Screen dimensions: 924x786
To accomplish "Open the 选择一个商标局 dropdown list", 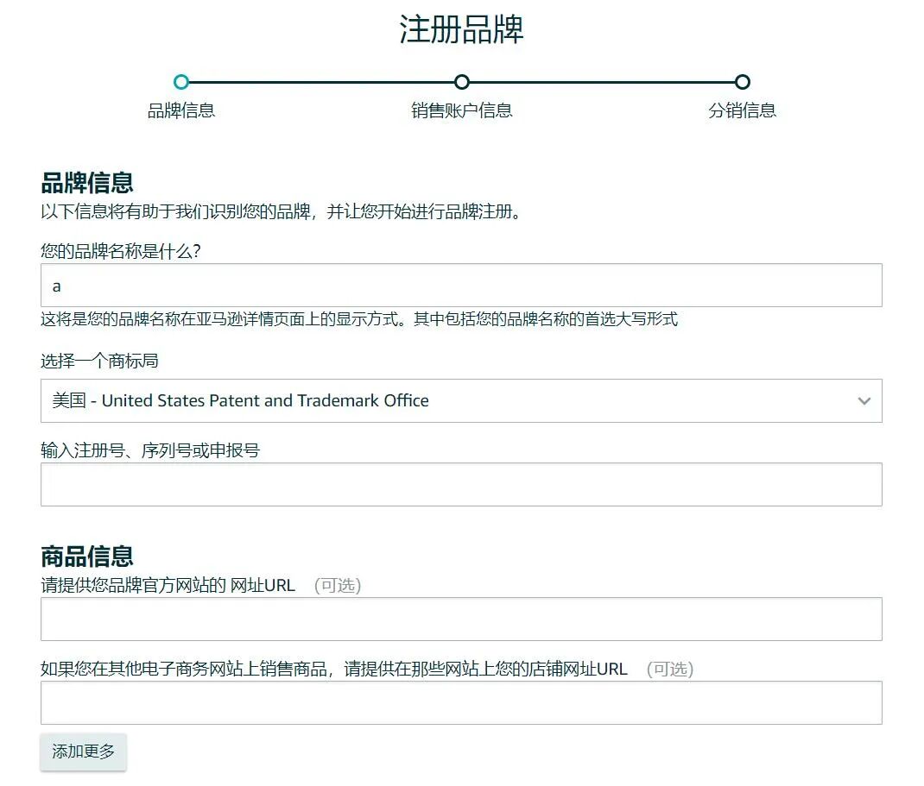I will [x=461, y=400].
